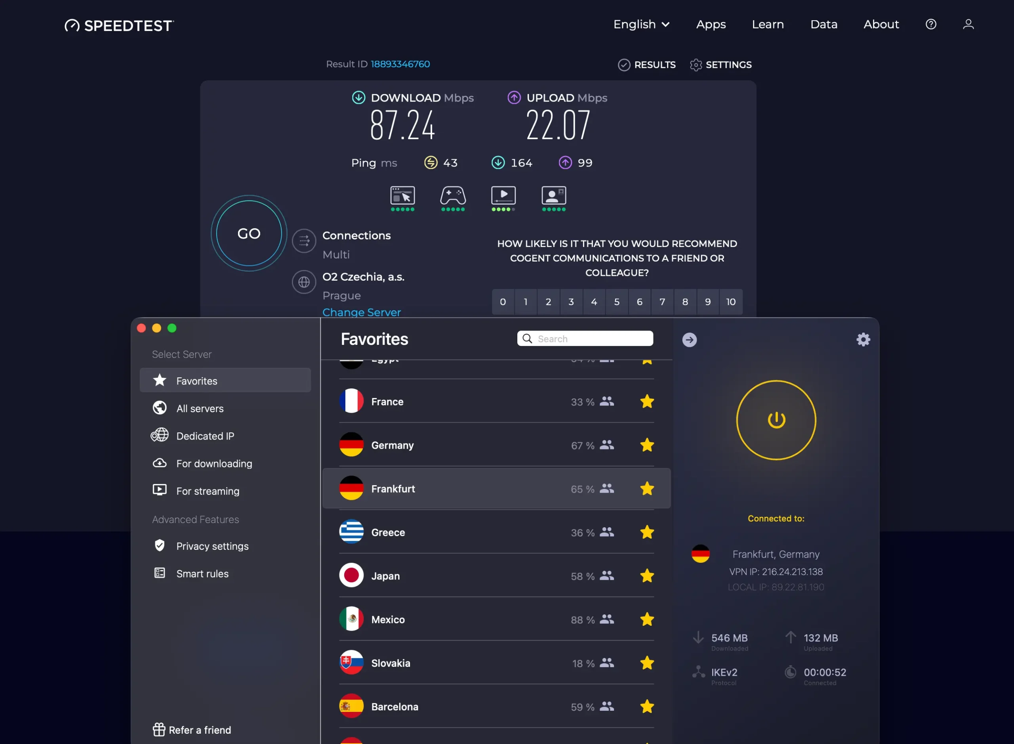Unfavorite Germany using its star
The image size is (1014, 744).
pos(647,445)
